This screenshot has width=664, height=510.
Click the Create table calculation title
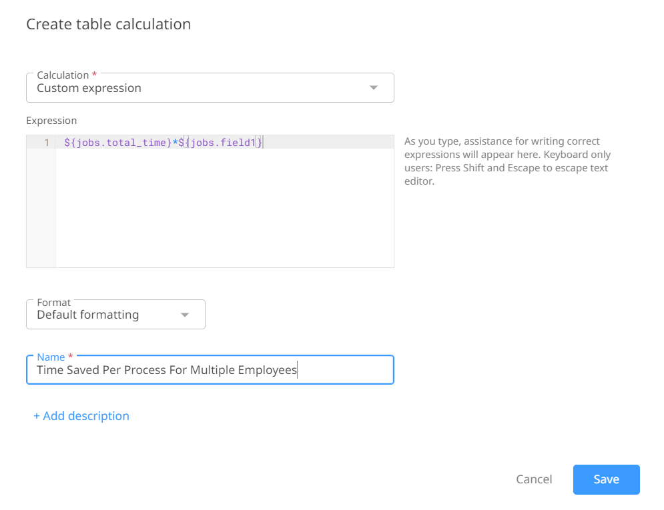[108, 24]
